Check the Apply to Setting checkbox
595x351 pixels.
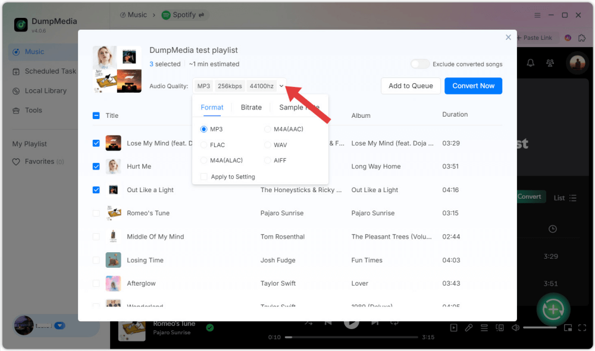204,177
